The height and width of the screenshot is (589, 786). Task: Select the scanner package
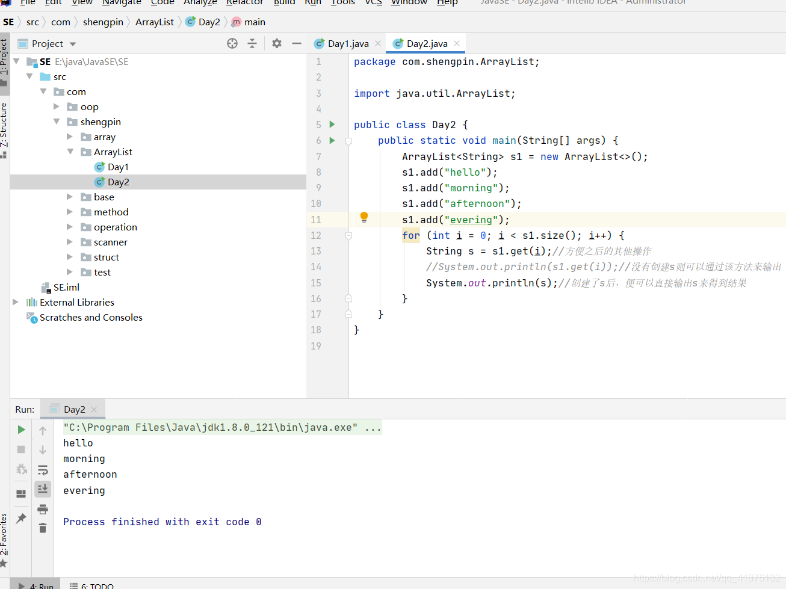[x=111, y=242]
